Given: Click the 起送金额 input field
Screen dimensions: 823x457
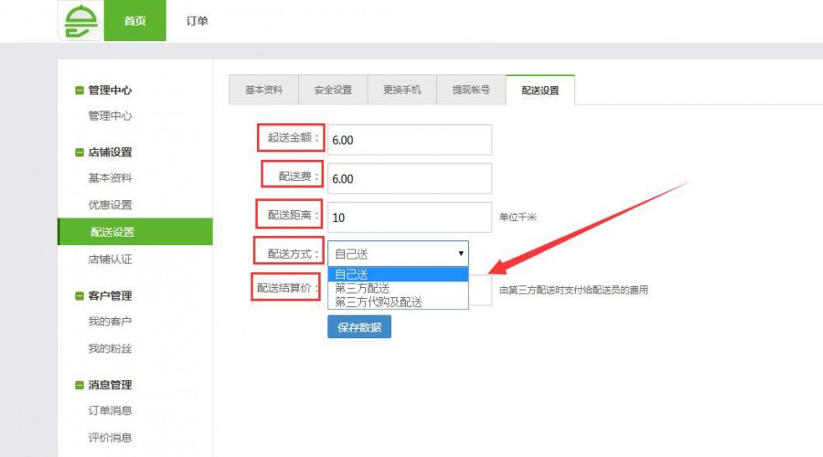Looking at the screenshot, I should point(410,140).
